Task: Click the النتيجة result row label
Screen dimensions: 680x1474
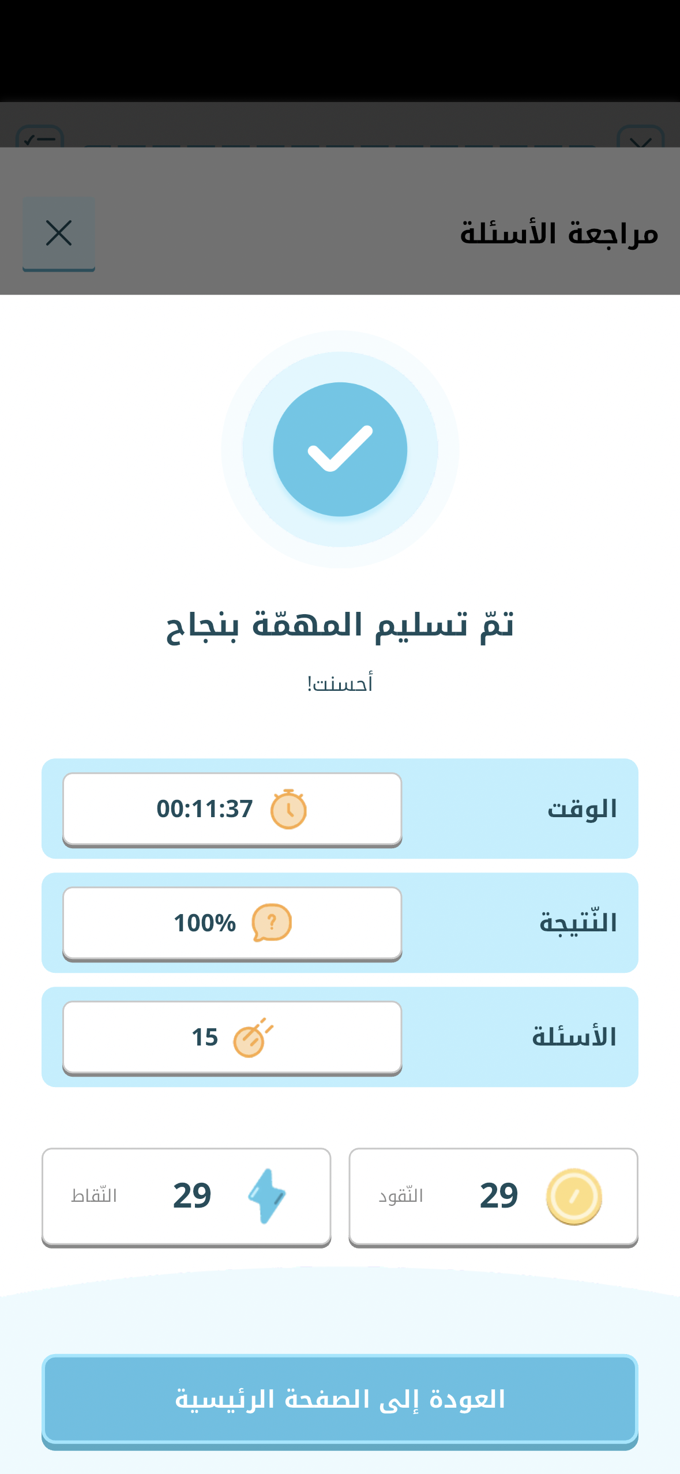Action: pyautogui.click(x=578, y=923)
